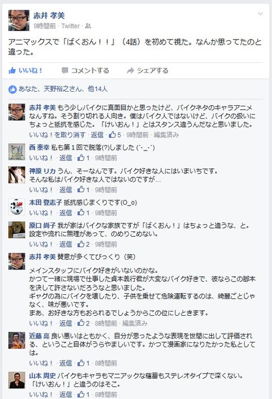
Task: Reply to 神原 リカ's comment
Action: click(x=66, y=190)
